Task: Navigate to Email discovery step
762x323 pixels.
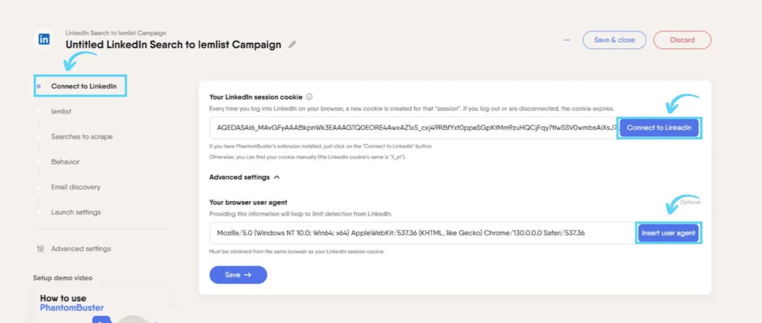Action: 75,187
